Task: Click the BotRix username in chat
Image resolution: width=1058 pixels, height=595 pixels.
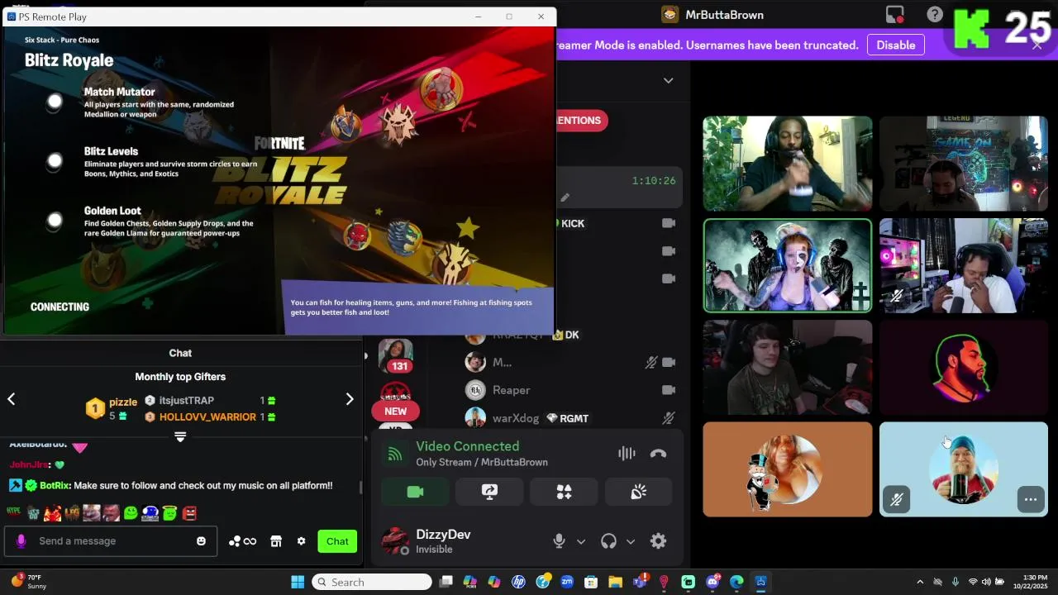Action: coord(55,486)
